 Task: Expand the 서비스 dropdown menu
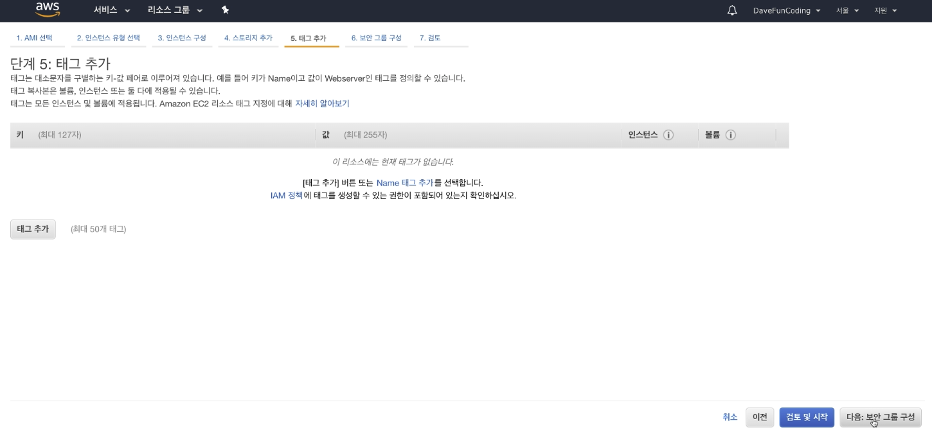(112, 10)
